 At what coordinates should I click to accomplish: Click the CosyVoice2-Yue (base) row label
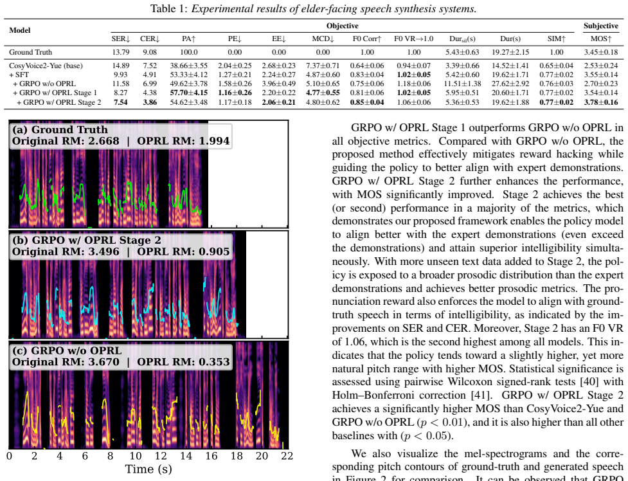tap(46, 66)
